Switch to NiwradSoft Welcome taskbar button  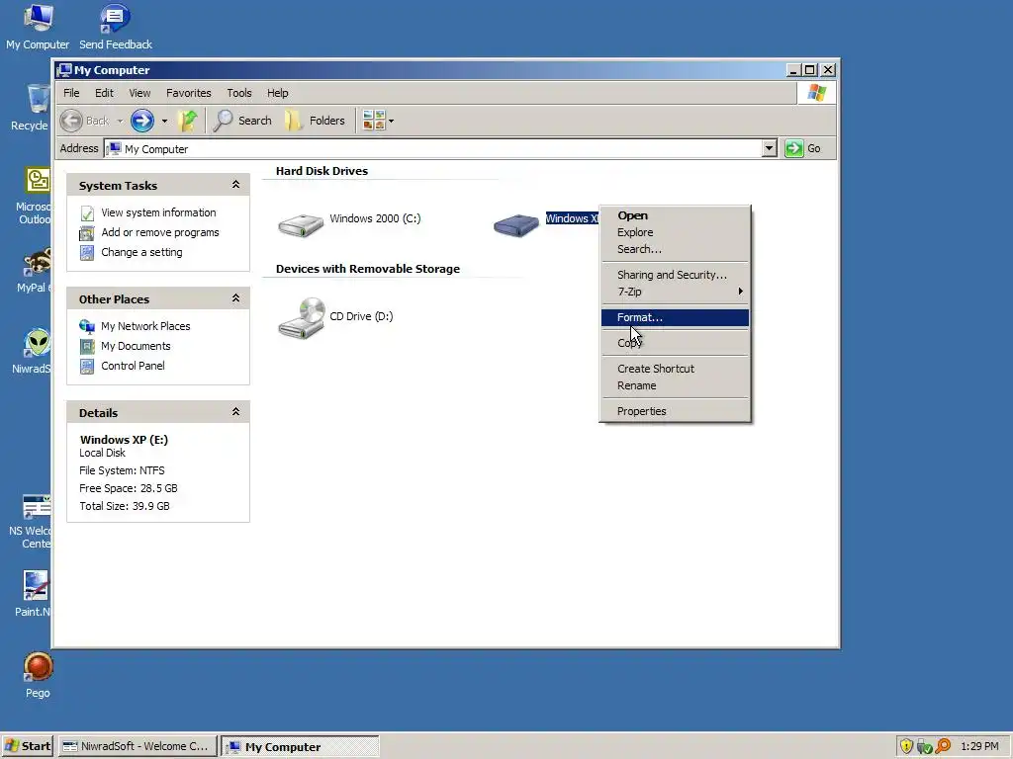pos(137,746)
